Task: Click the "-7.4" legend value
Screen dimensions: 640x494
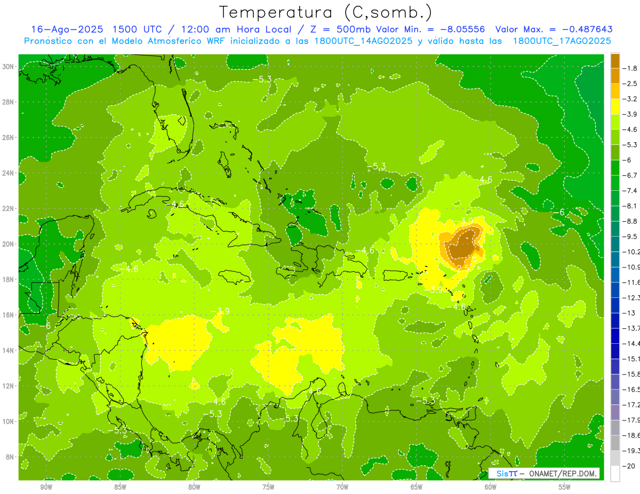Action: 630,190
